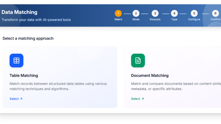
Task: Click the Table Matching description text
Action: click(58, 86)
